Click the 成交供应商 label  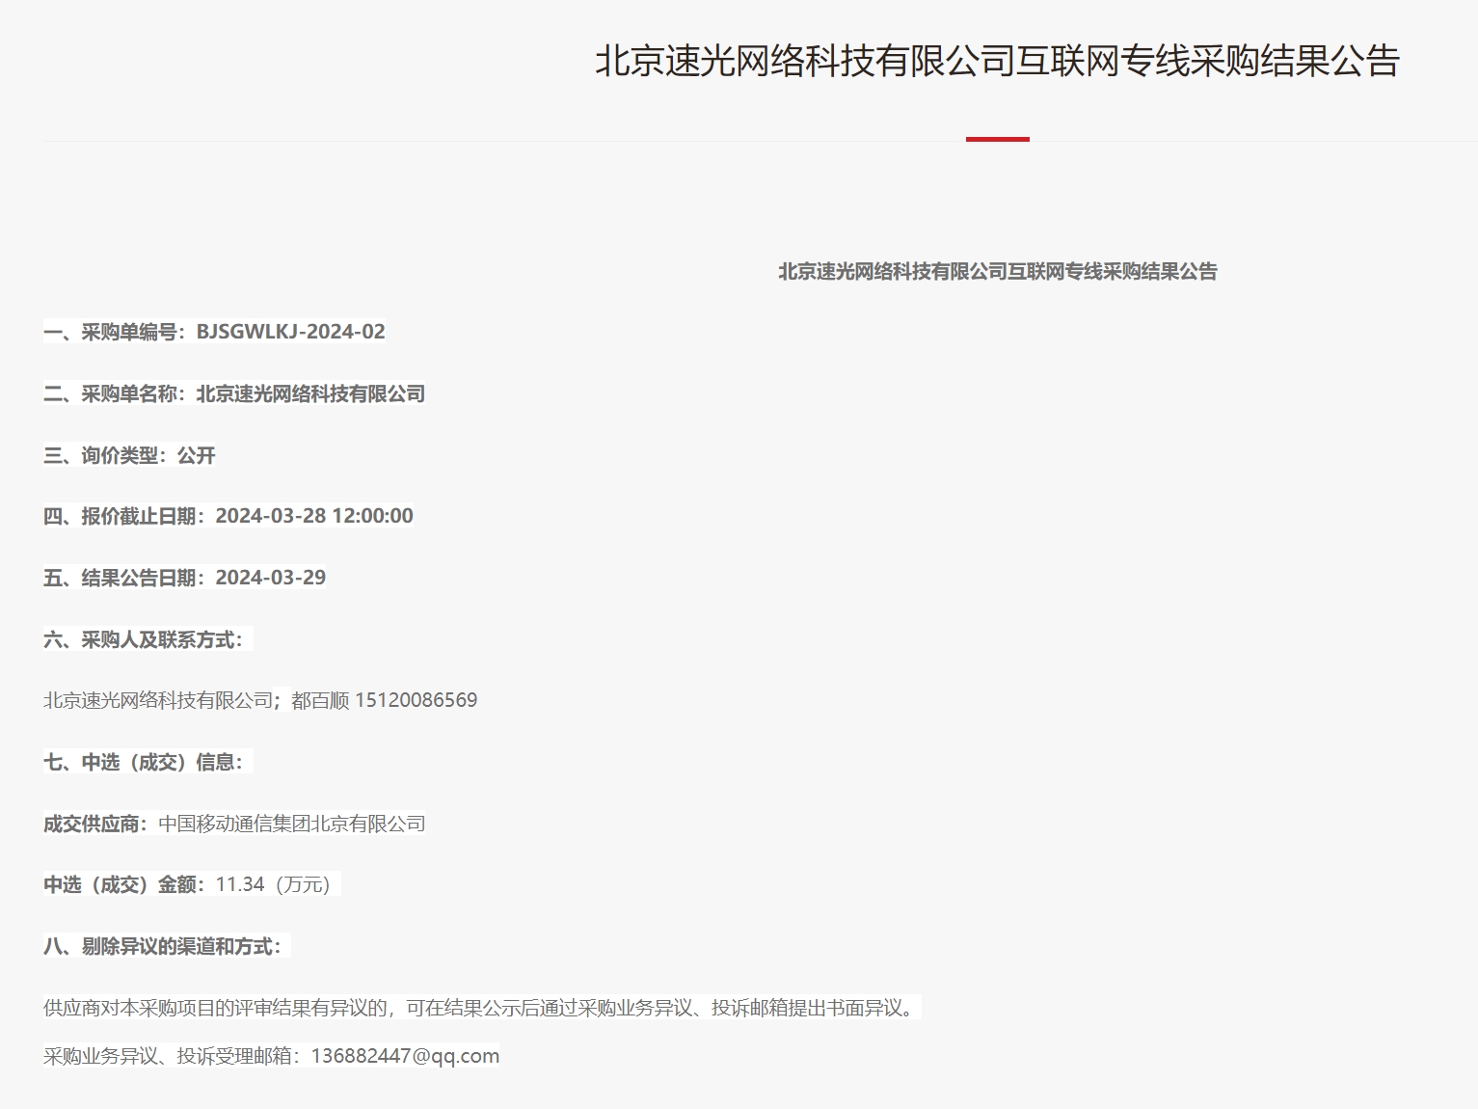94,824
